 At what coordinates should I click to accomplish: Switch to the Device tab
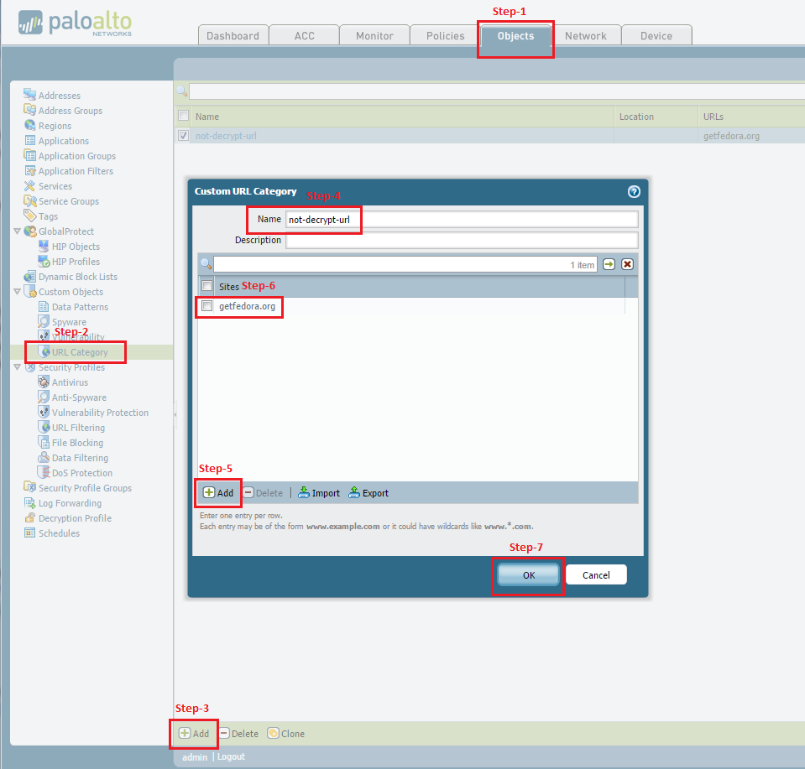[x=656, y=35]
